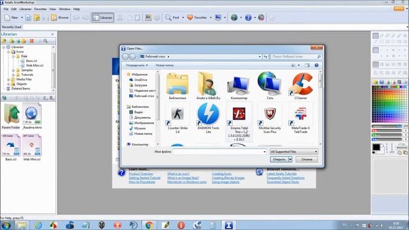Select Tutorials folder in Librarian tree
The height and width of the screenshot is (230, 409).
pos(27,75)
